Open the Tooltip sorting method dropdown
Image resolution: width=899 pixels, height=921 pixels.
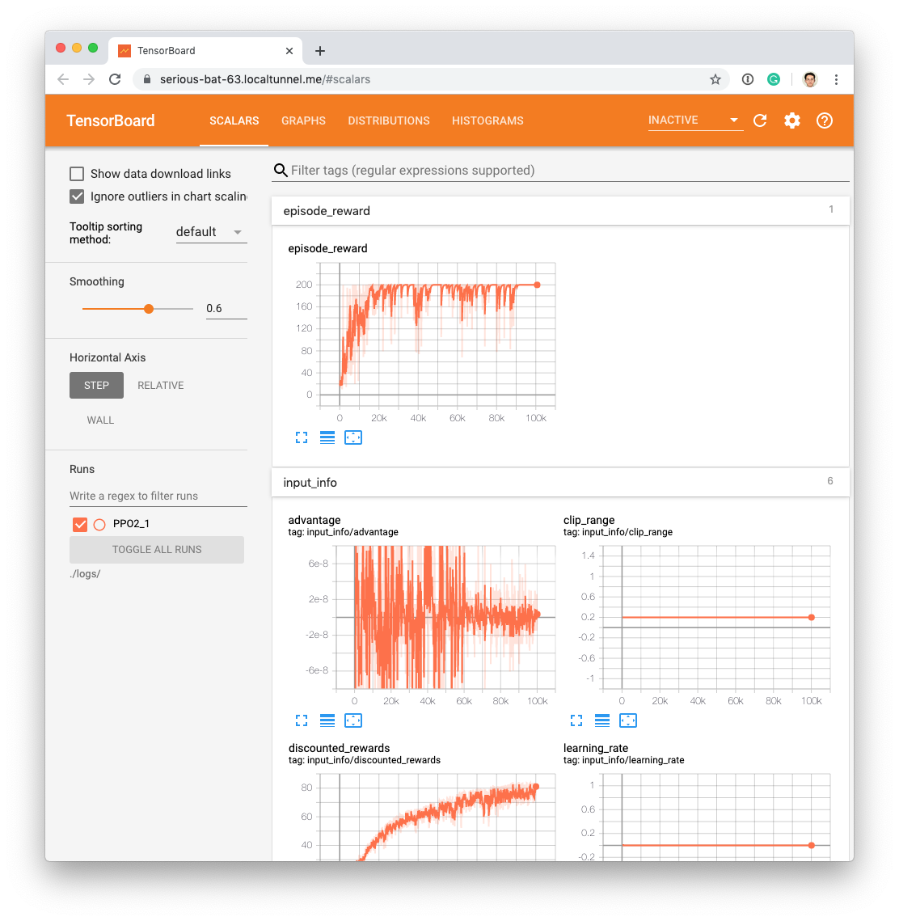click(x=210, y=232)
